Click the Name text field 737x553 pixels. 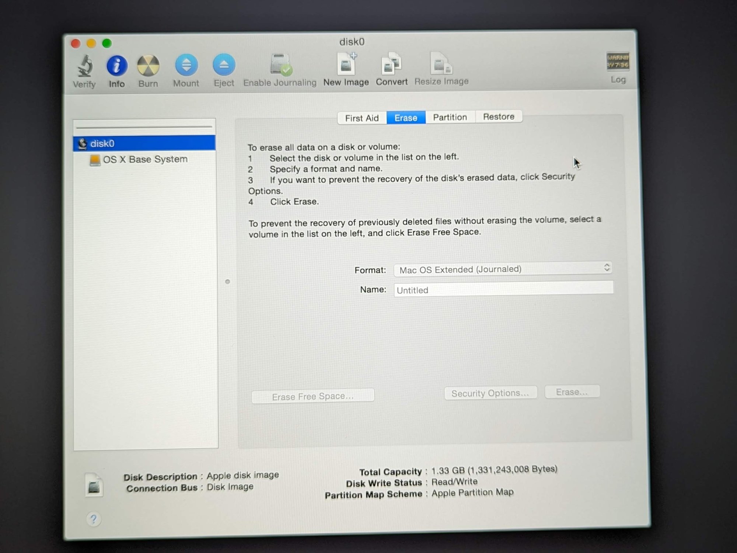coord(503,289)
